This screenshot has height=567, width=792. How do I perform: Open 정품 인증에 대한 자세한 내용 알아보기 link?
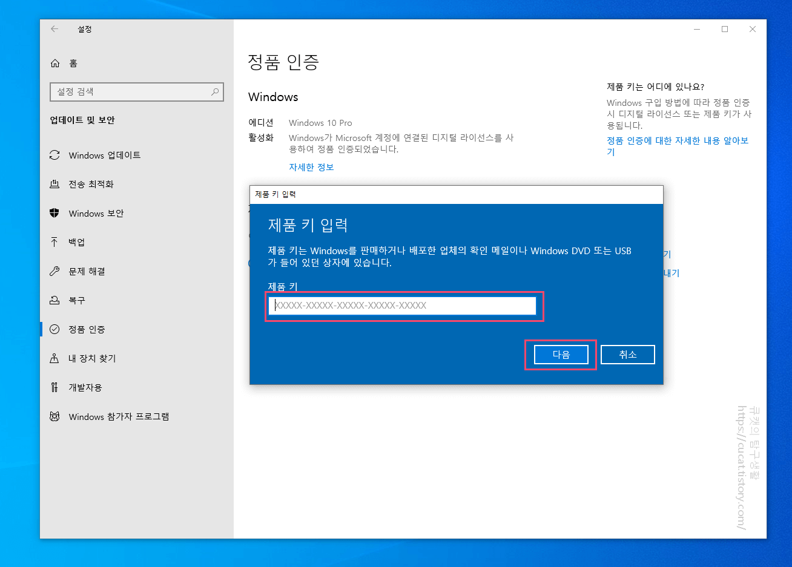click(x=678, y=146)
